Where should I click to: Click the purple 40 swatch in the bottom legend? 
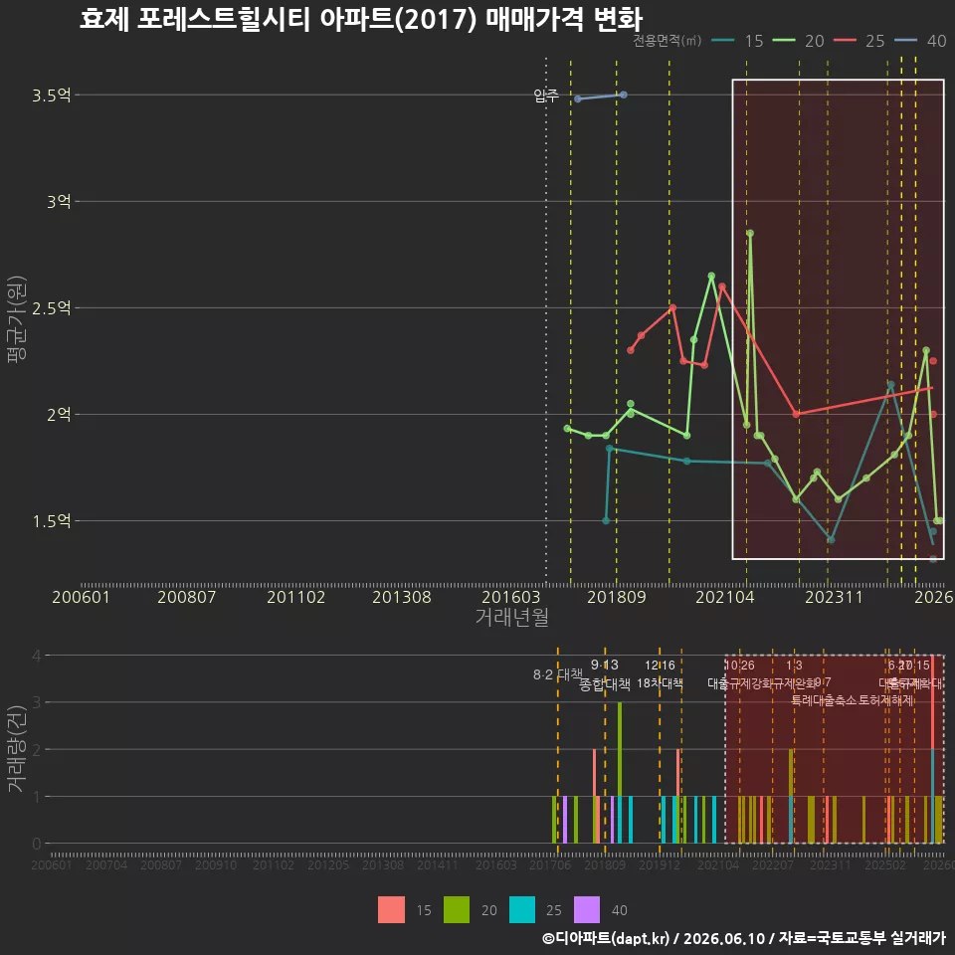point(587,910)
